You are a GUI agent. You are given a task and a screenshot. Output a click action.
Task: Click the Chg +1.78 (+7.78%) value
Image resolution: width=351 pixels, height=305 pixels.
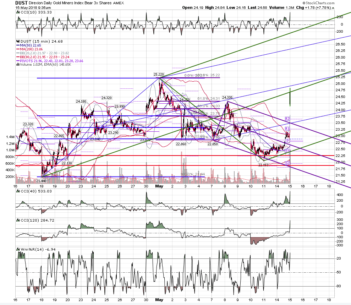(x=313, y=7)
